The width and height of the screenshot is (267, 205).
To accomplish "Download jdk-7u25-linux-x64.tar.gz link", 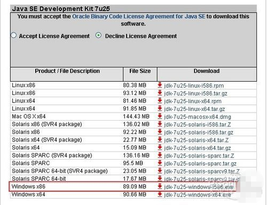I will 194,109.
